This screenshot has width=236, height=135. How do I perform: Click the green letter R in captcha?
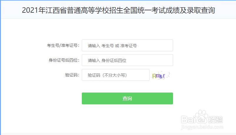pos(154,76)
